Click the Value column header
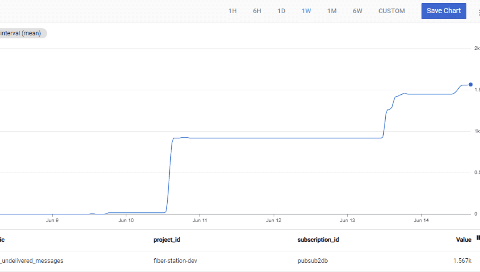The width and height of the screenshot is (480, 272). [x=464, y=240]
